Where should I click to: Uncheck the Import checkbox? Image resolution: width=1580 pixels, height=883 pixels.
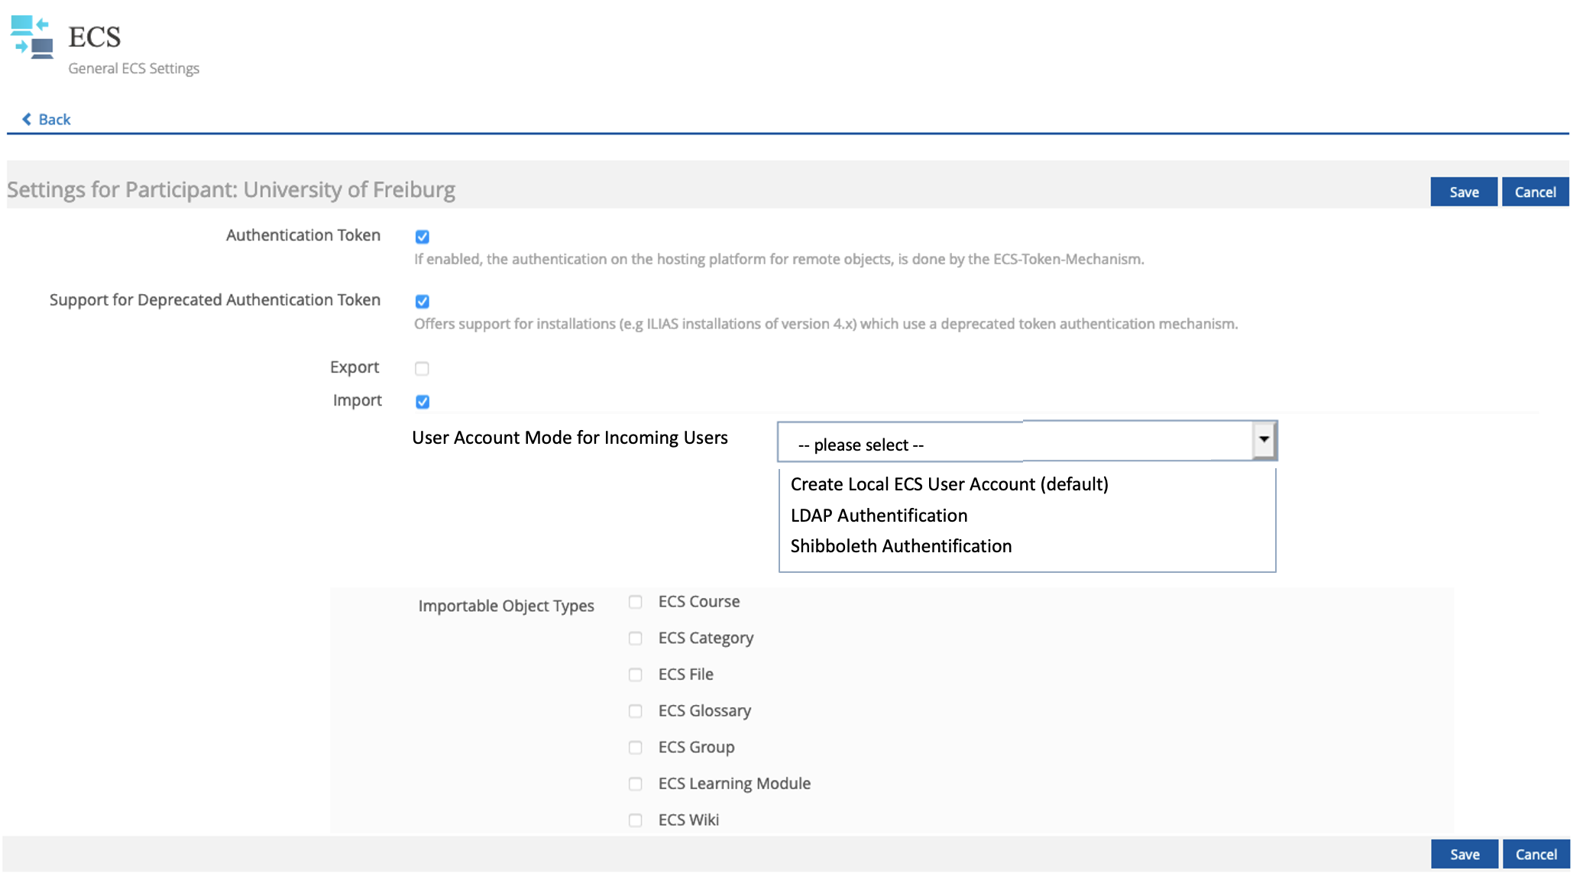tap(422, 402)
